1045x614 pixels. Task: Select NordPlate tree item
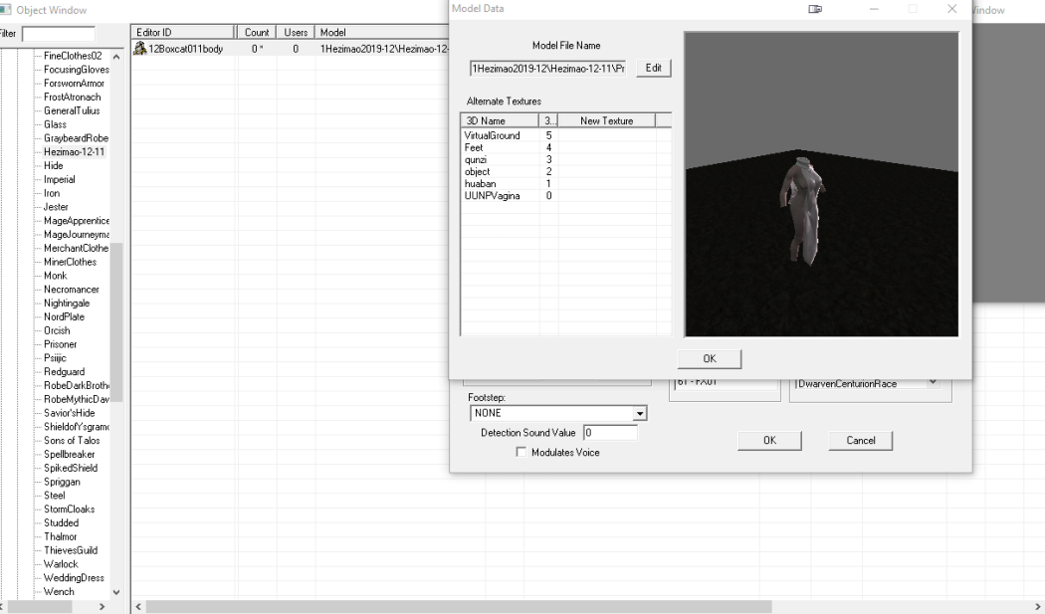coord(64,316)
